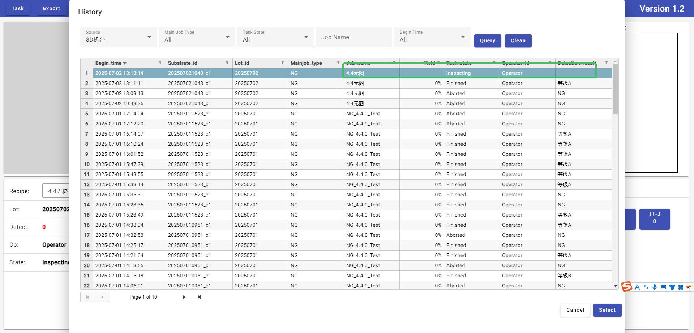Open filter for Begin_time column
This screenshot has height=333, width=694.
pyautogui.click(x=160, y=63)
